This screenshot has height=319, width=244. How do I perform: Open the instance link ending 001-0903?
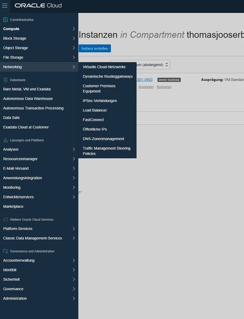(x=144, y=80)
